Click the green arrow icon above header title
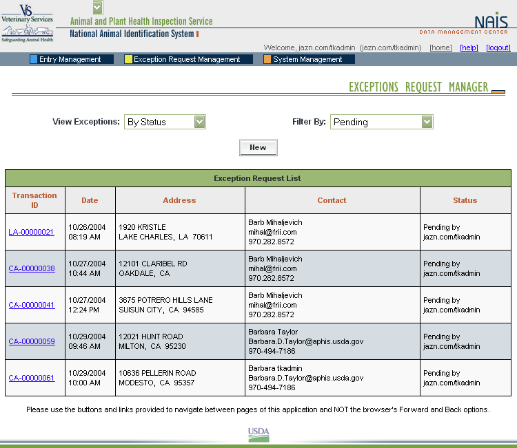The image size is (517, 448). (97, 8)
